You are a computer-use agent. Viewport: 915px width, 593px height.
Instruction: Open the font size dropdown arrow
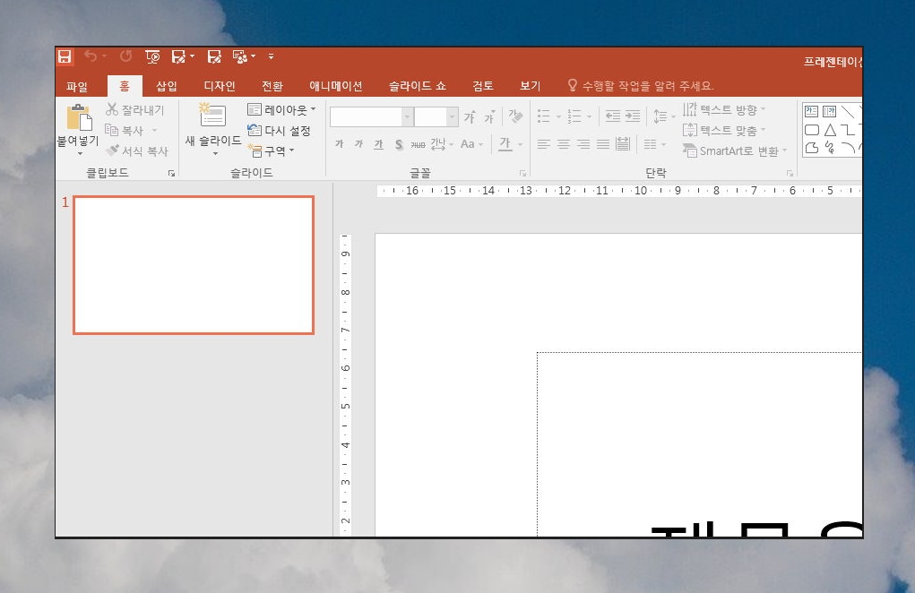453,116
